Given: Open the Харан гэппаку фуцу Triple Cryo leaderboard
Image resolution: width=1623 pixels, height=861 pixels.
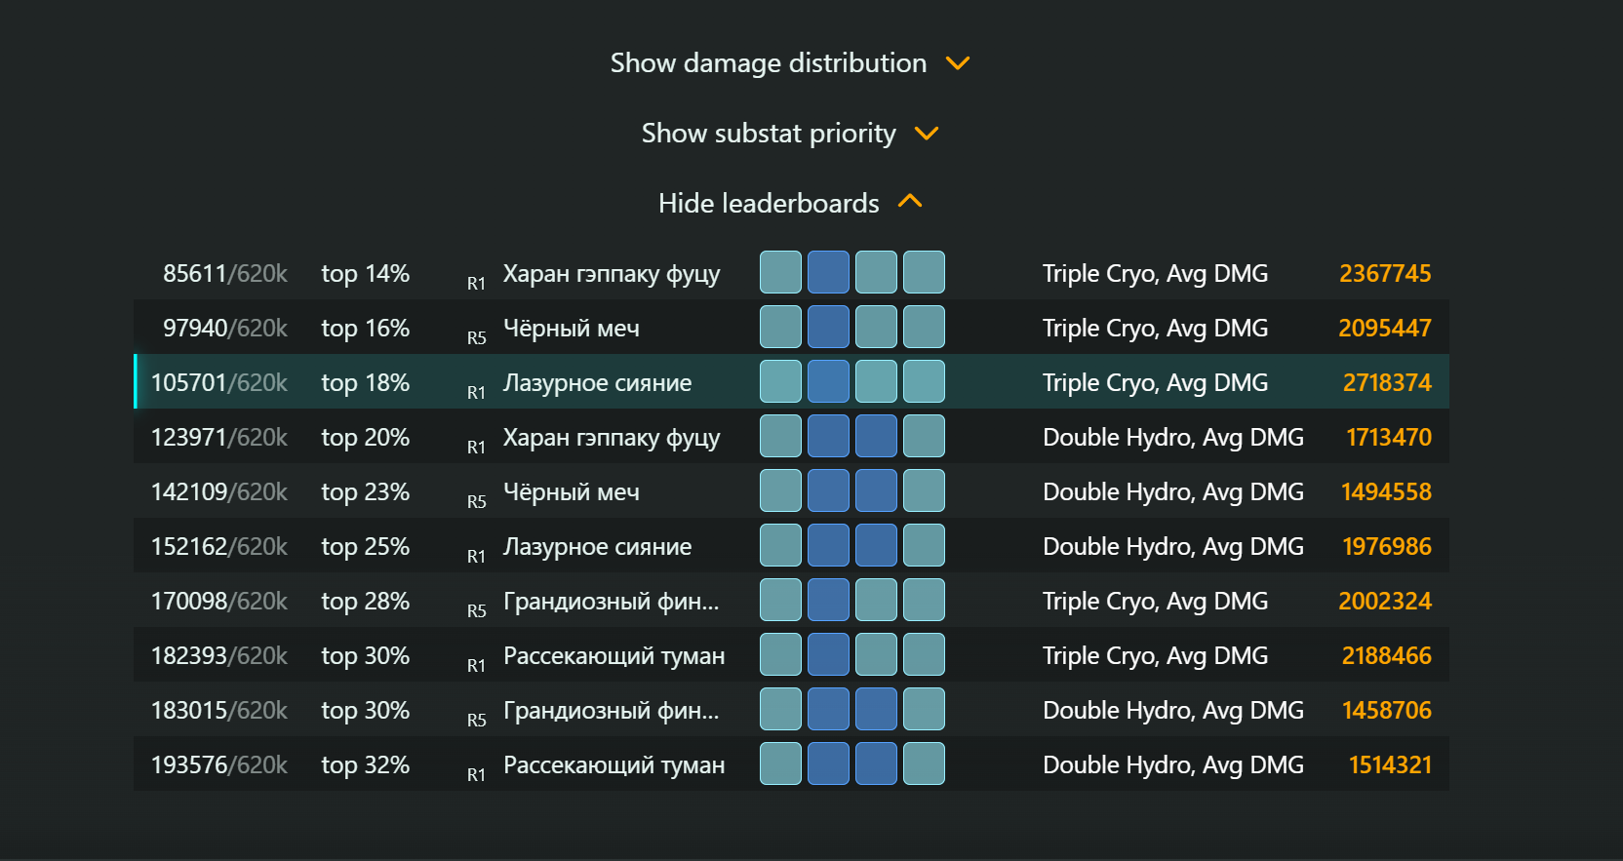Looking at the screenshot, I should pyautogui.click(x=791, y=272).
